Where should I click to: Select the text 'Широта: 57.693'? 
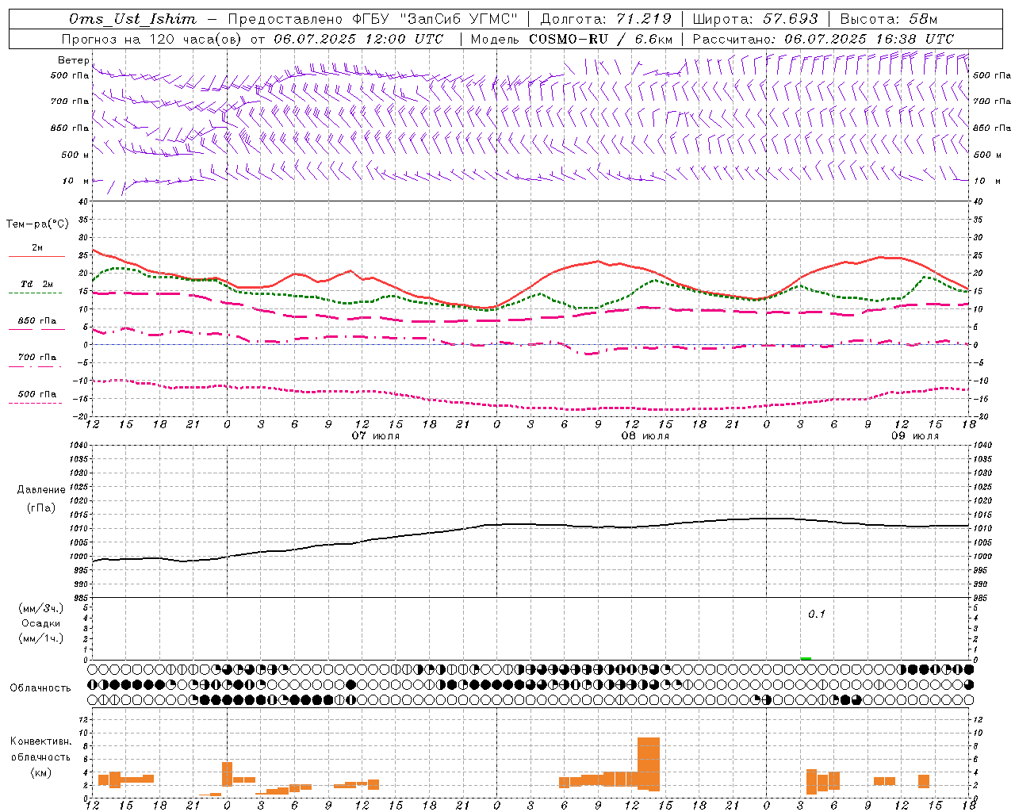pyautogui.click(x=755, y=19)
